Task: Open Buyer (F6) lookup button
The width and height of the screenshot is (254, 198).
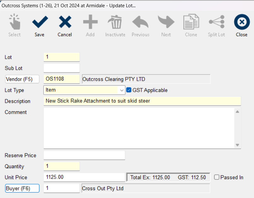Action: point(22,189)
